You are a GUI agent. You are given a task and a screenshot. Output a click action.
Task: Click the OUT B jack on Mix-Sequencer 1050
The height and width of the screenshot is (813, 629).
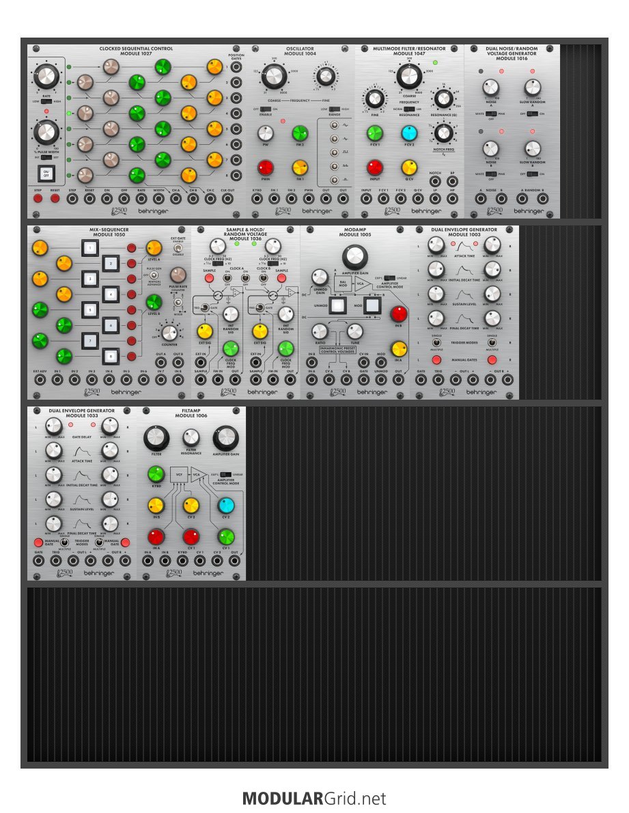(x=178, y=362)
